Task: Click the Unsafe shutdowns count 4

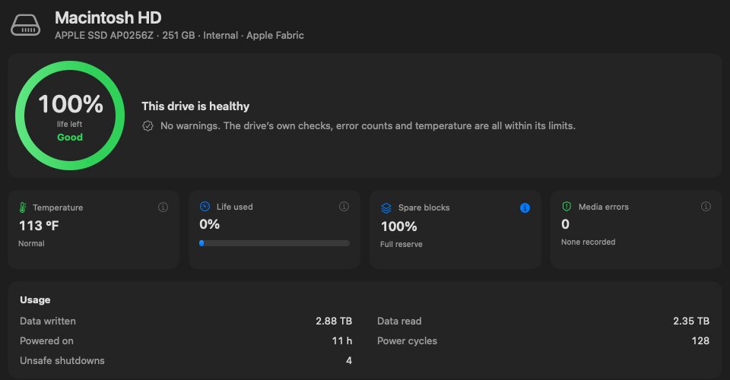Action: (349, 360)
